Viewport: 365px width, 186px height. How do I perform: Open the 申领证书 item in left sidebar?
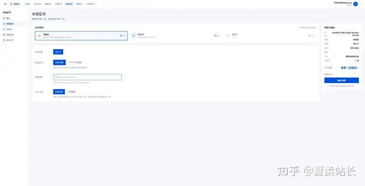pyautogui.click(x=14, y=24)
